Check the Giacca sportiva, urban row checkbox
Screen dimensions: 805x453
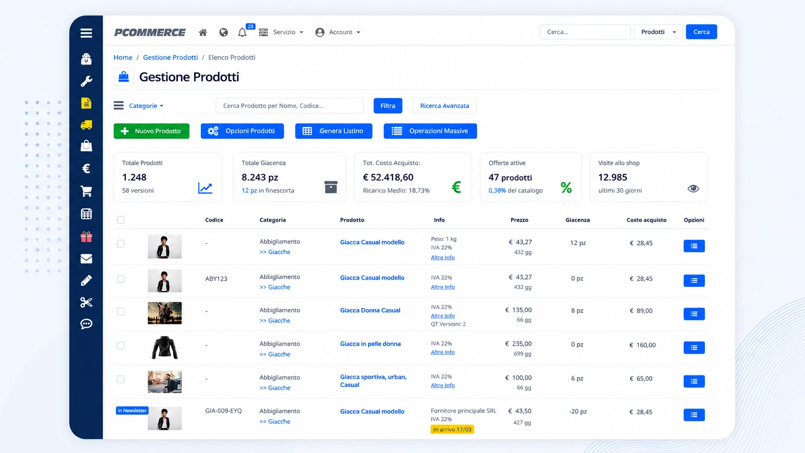[121, 379]
